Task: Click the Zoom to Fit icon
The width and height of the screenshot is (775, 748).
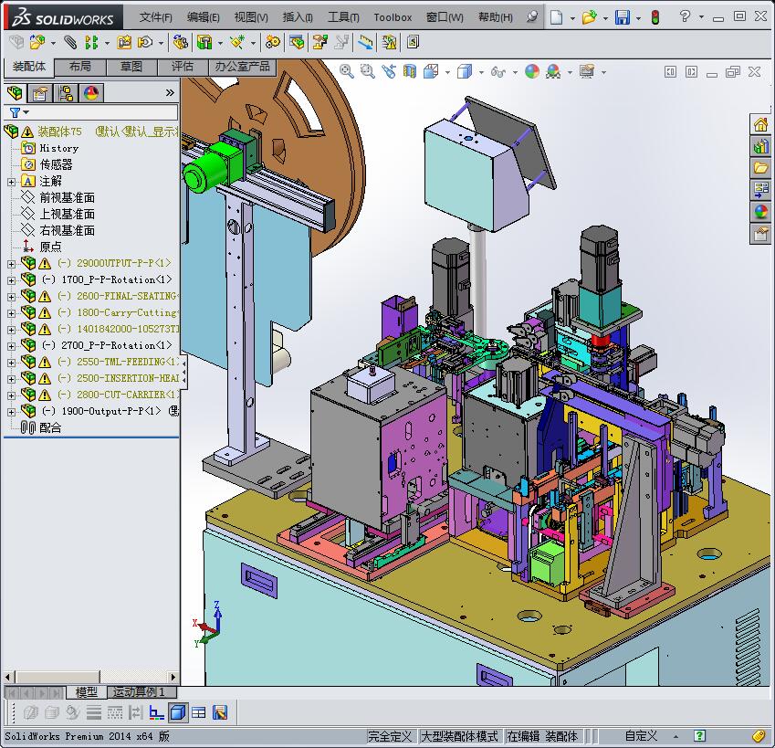Action: pos(347,71)
